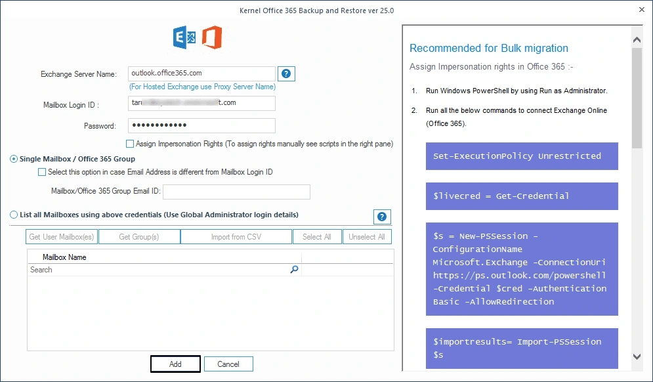
Task: Click into the Password field
Action: (x=201, y=125)
